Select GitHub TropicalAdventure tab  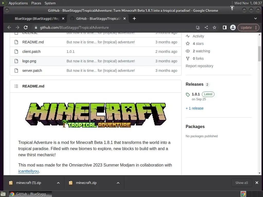click(98, 18)
